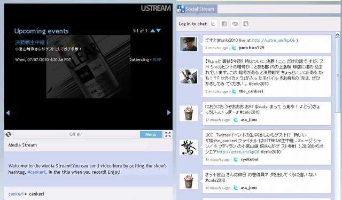342x200 pixels.
Task: Log in to chat with Twitter icon
Action: 213,24
